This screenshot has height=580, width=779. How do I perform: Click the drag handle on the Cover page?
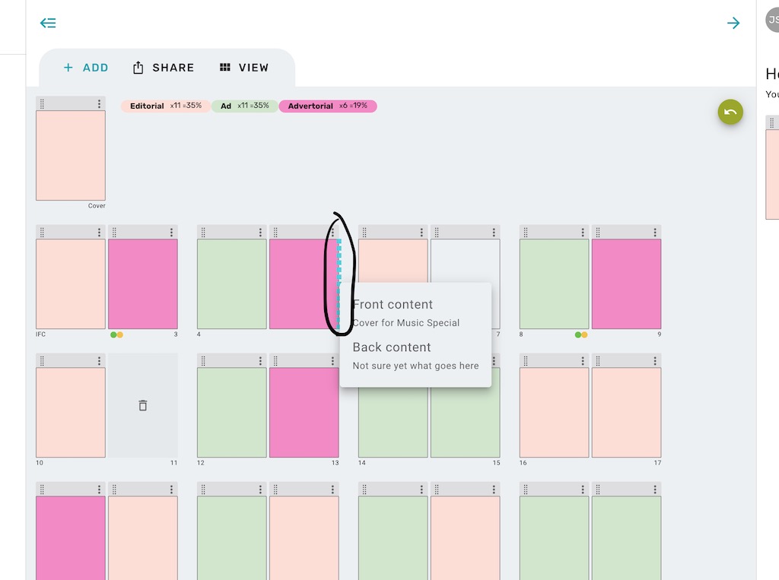click(x=41, y=104)
